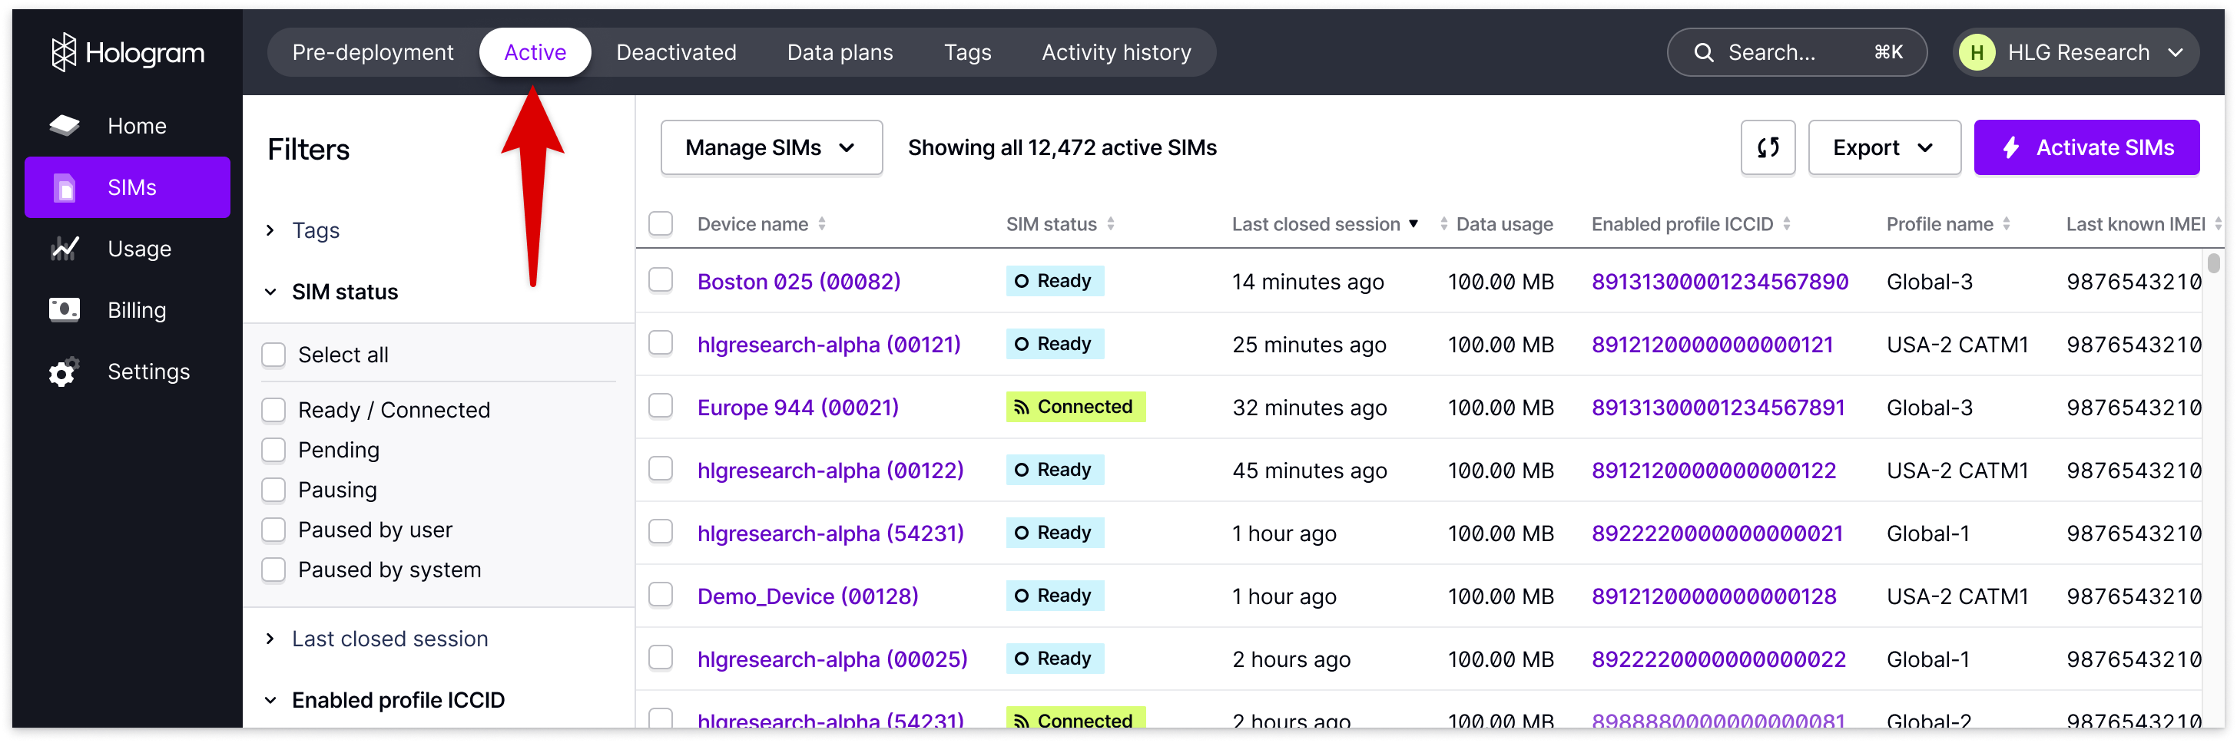The width and height of the screenshot is (2237, 743).
Task: Click the table's vertical scrollbar thumb
Action: tap(2212, 263)
